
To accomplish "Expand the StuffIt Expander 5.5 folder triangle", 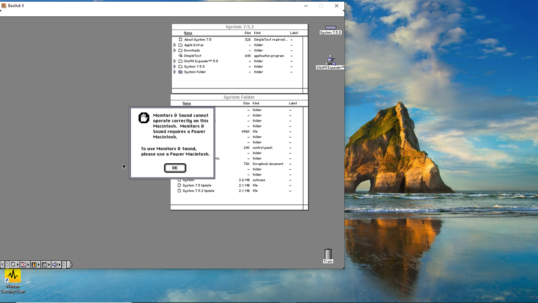I will pyautogui.click(x=175, y=61).
